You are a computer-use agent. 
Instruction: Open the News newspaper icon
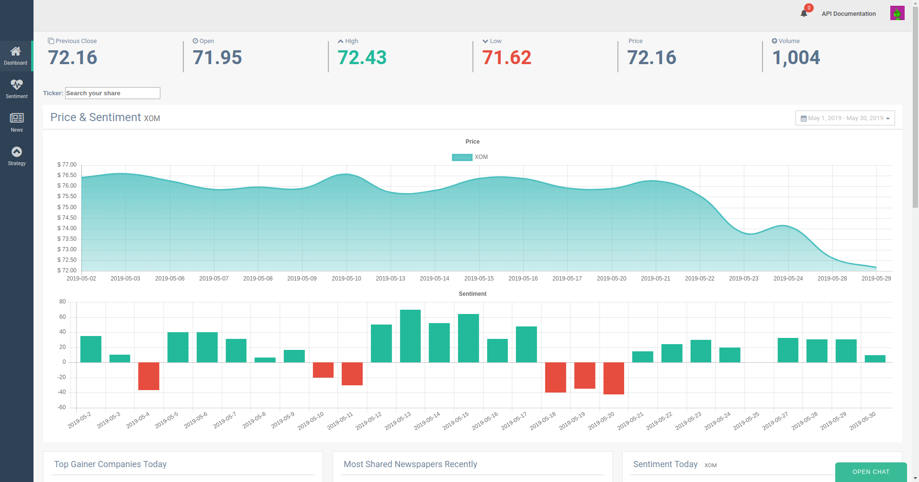(17, 118)
